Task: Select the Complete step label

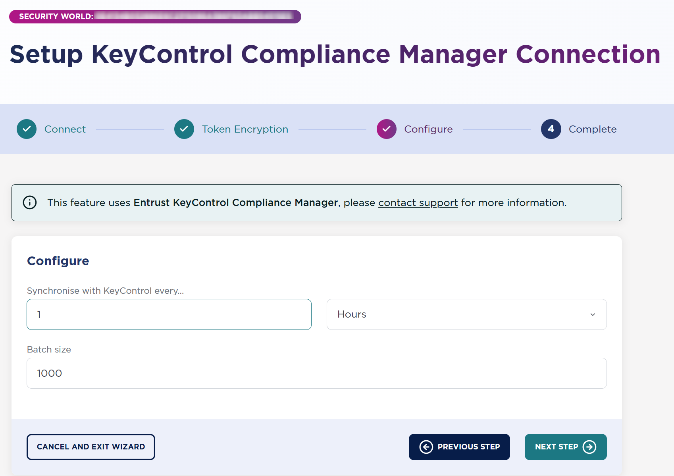Action: 593,129
